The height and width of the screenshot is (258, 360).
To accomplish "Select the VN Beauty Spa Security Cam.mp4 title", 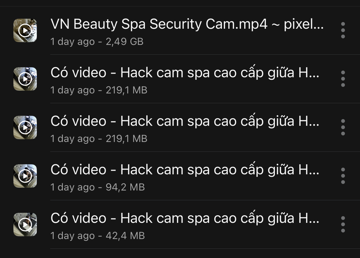I will tap(187, 24).
